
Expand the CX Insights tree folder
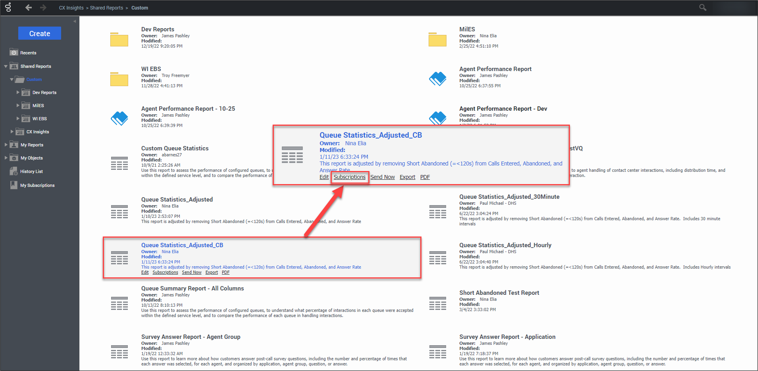12,132
